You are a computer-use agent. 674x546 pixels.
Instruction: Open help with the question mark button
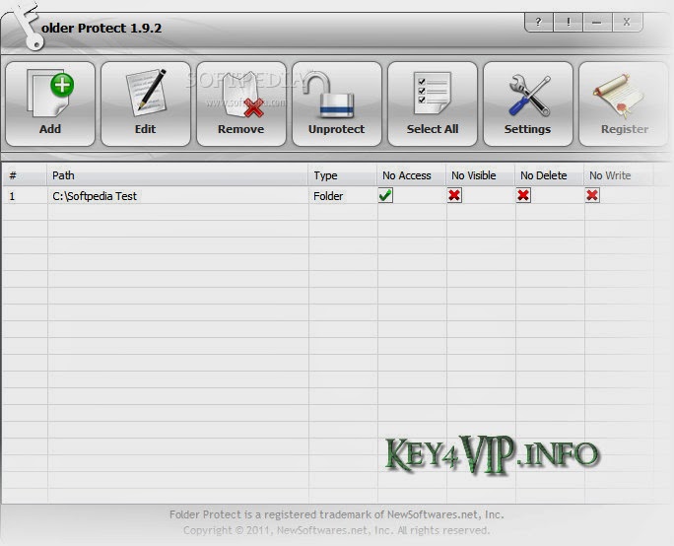click(x=539, y=22)
